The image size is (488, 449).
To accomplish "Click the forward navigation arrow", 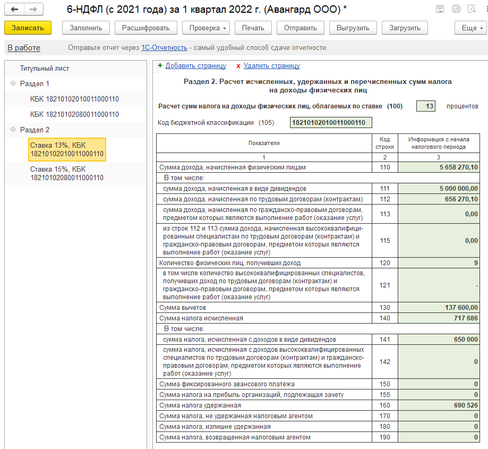I will click(33, 10).
